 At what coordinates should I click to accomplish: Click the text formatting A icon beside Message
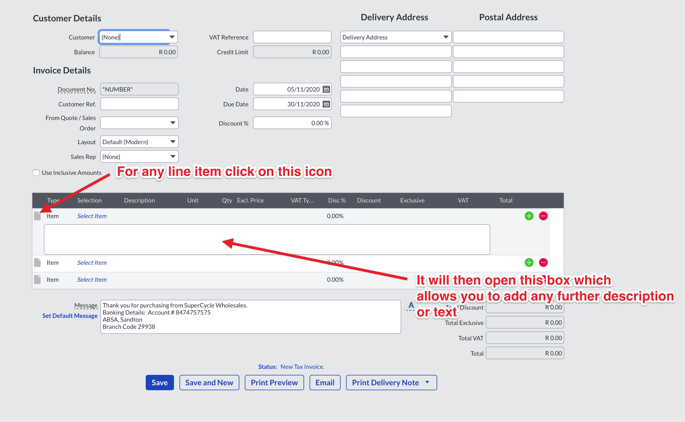411,305
